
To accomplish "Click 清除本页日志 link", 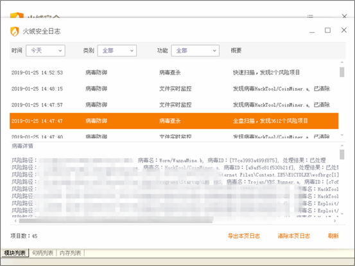I will [293, 236].
